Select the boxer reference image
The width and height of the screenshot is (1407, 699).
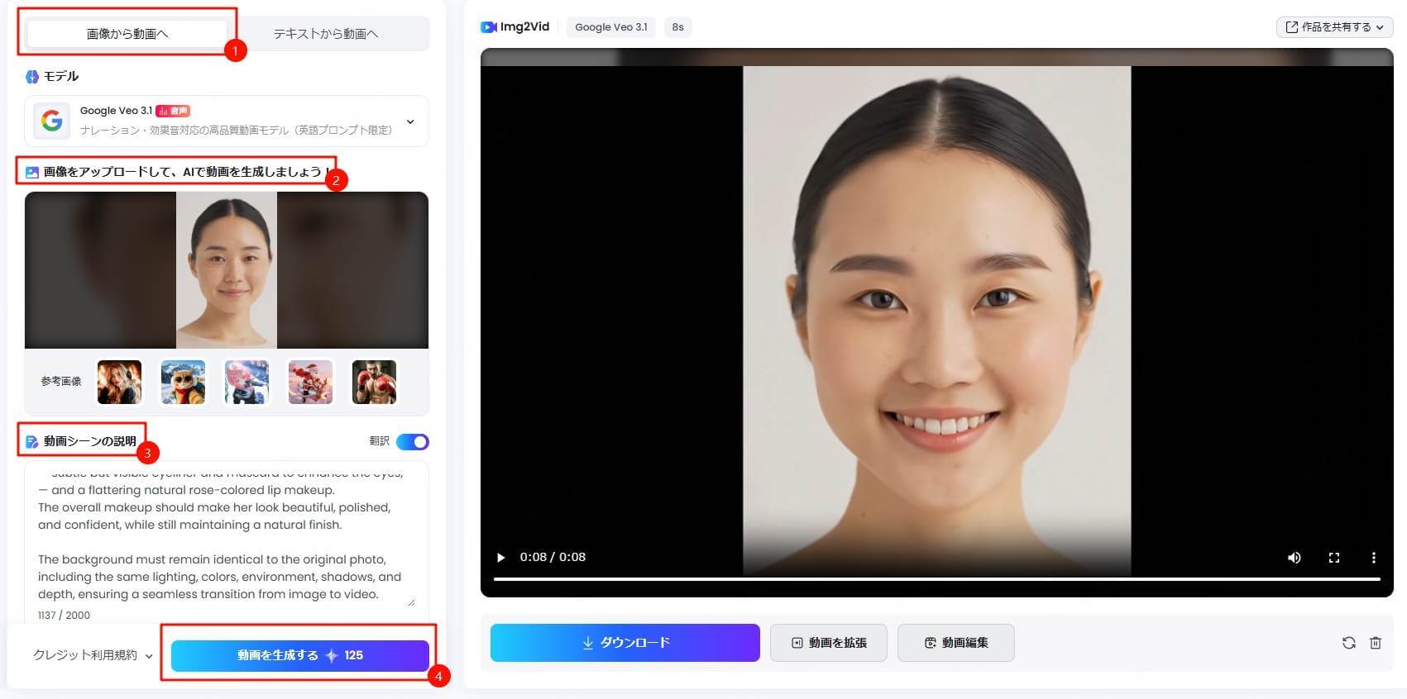(x=374, y=382)
